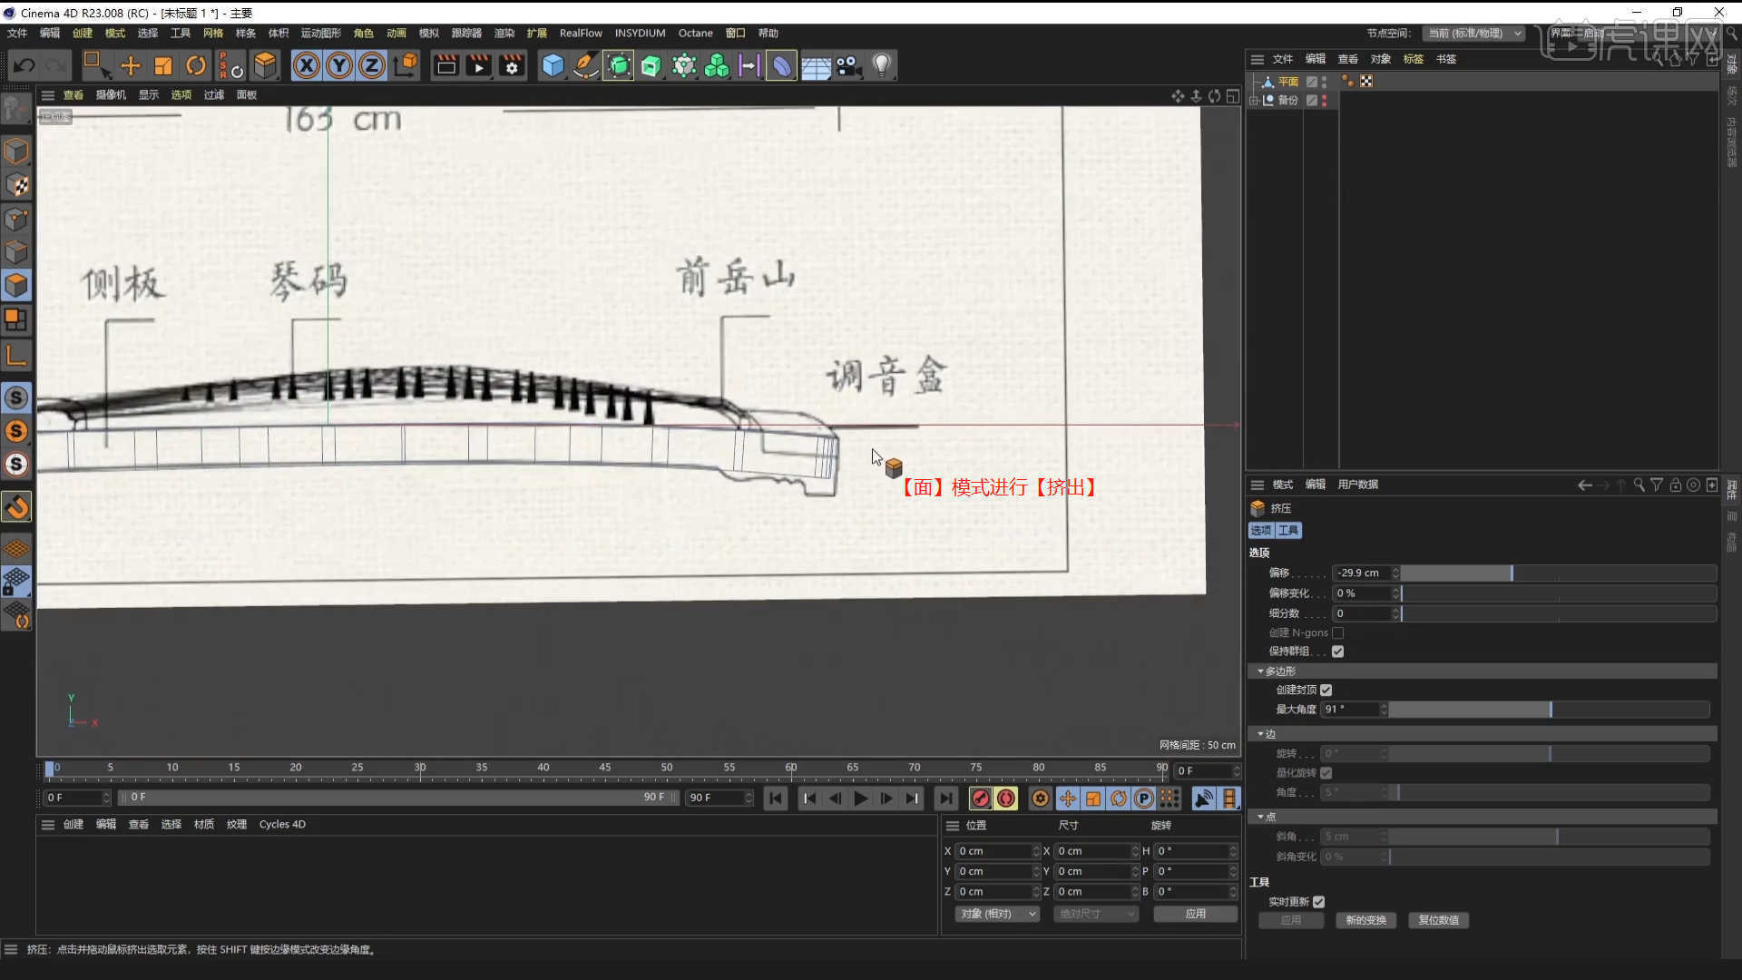Click the 新的变换 button
The width and height of the screenshot is (1742, 980).
pyautogui.click(x=1365, y=920)
